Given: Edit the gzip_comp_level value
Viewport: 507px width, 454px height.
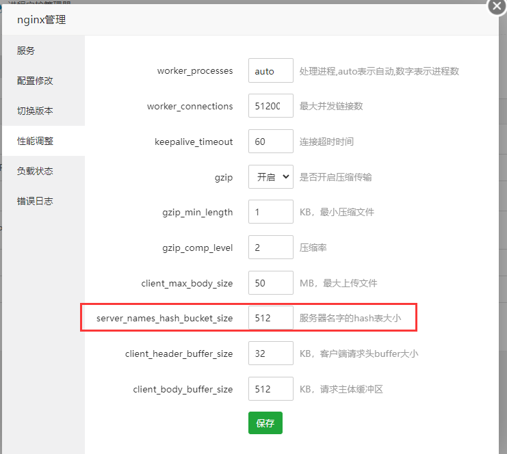Looking at the screenshot, I should pyautogui.click(x=271, y=248).
